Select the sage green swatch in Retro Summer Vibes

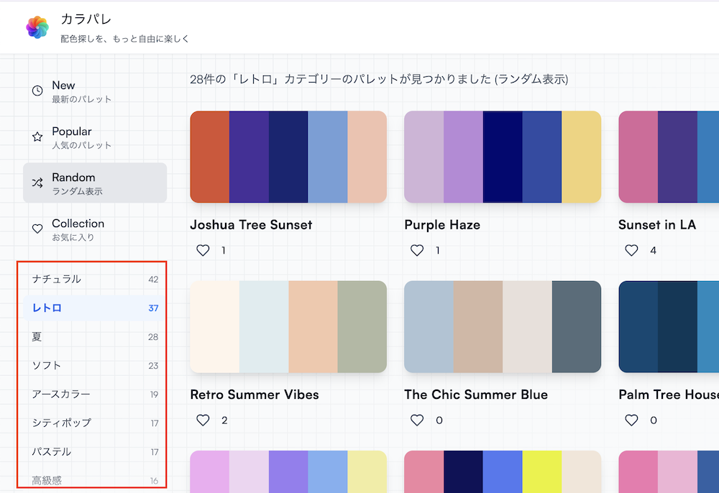pyautogui.click(x=362, y=327)
